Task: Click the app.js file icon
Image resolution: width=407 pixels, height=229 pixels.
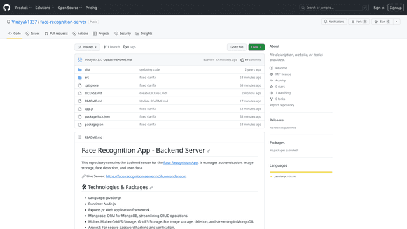Action: click(x=80, y=109)
